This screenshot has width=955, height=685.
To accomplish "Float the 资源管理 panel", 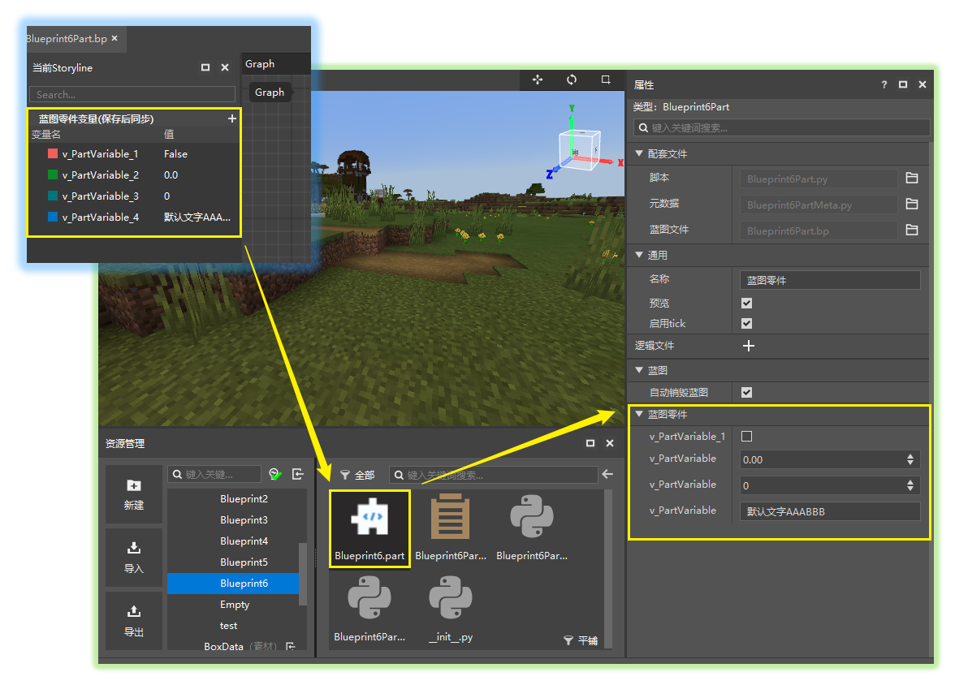I will (x=590, y=443).
